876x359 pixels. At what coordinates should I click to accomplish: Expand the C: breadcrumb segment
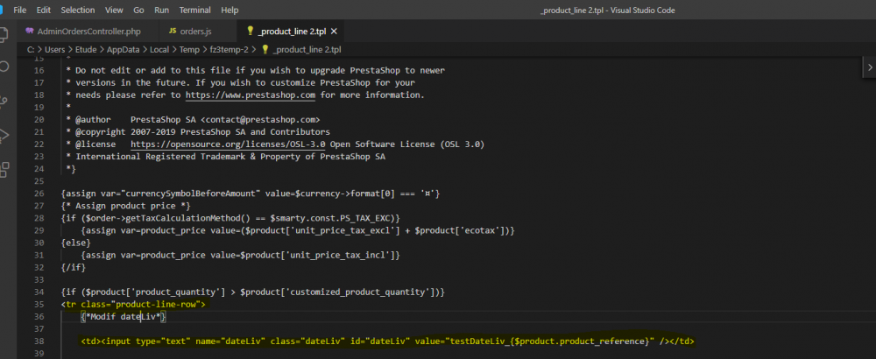click(31, 50)
